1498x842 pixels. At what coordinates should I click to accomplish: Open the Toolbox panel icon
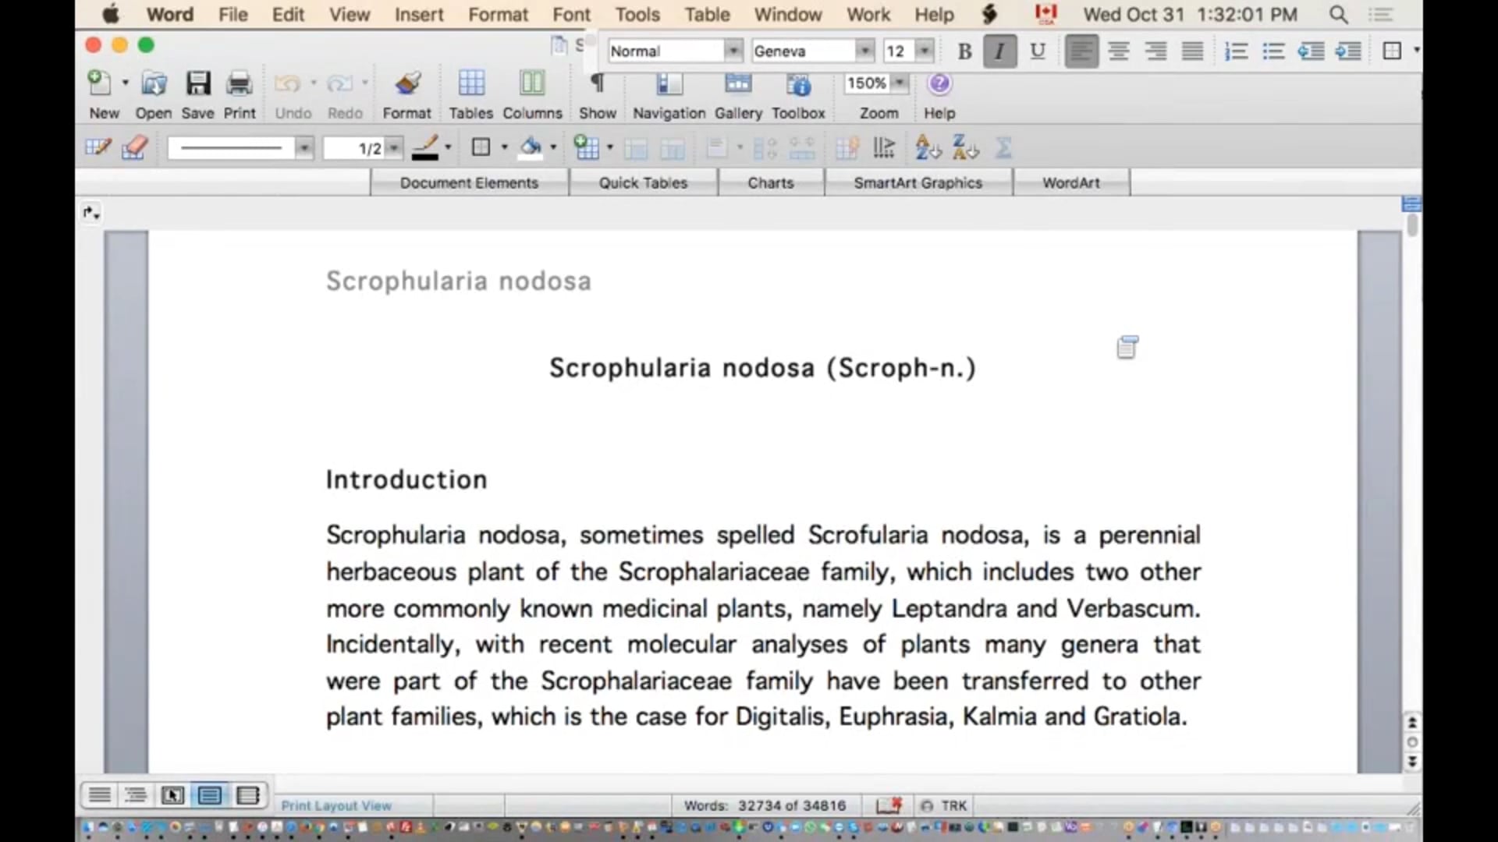[x=798, y=84]
